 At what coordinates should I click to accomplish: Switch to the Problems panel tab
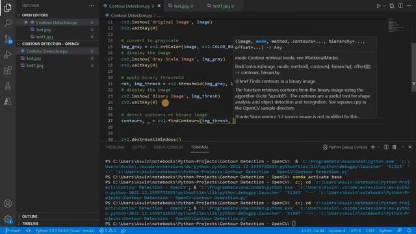(x=115, y=148)
